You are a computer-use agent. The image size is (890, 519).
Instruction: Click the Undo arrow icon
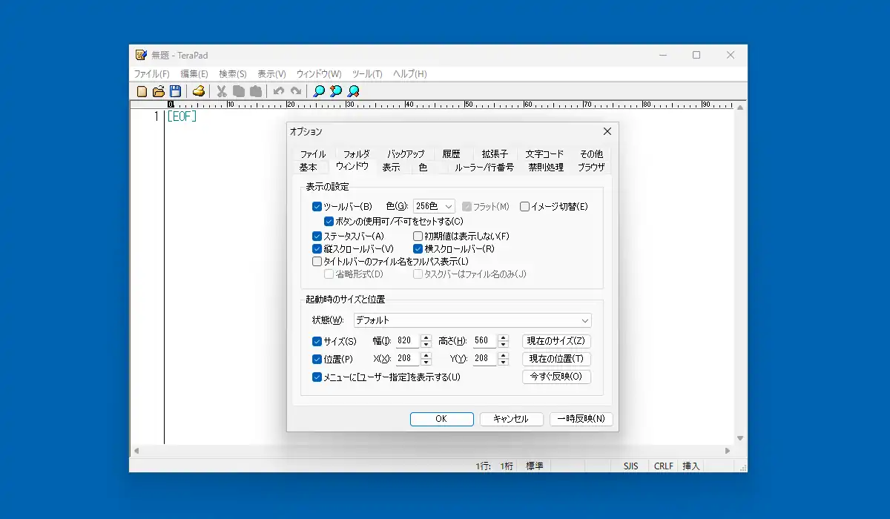pos(279,91)
